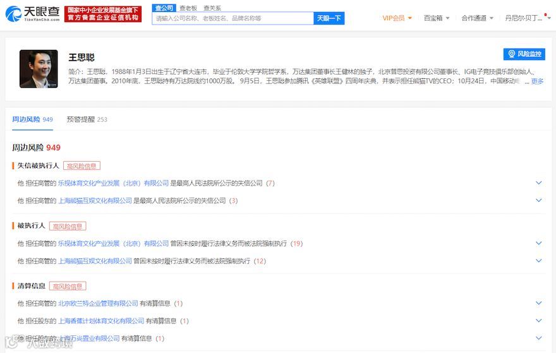Expand 上海熊猫互娱 失信公司 (3) row chevron
556x353 pixels.
[538, 200]
